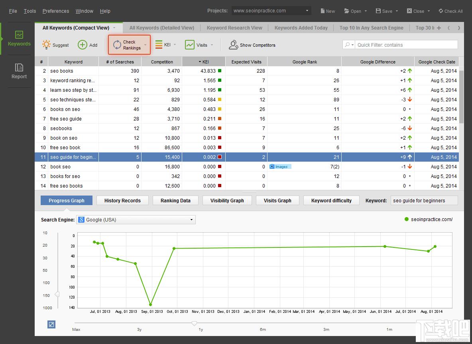The image size is (472, 344).
Task: Click the time range slider handle near 1y
Action: coord(195,323)
